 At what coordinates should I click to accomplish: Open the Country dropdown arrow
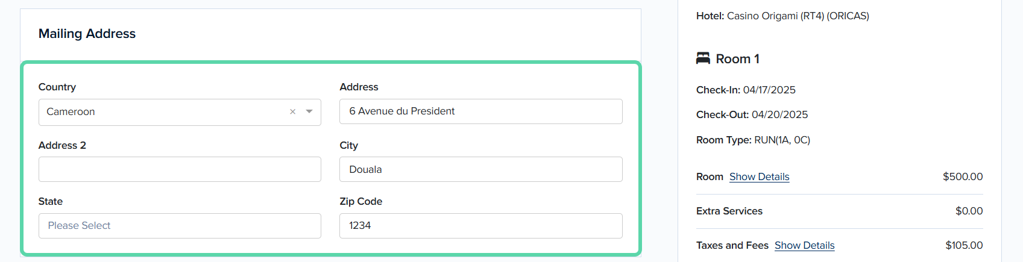point(309,112)
